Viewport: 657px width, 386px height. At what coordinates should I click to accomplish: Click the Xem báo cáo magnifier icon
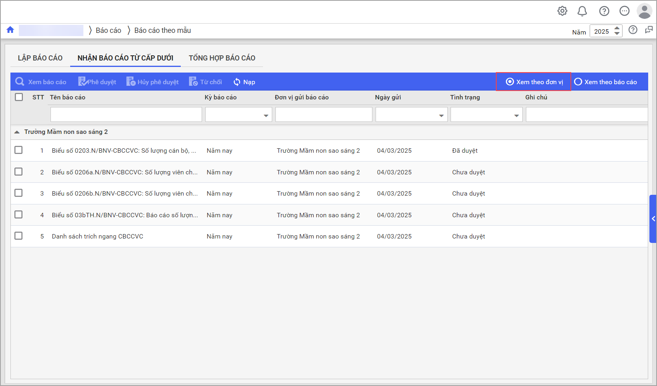click(20, 82)
